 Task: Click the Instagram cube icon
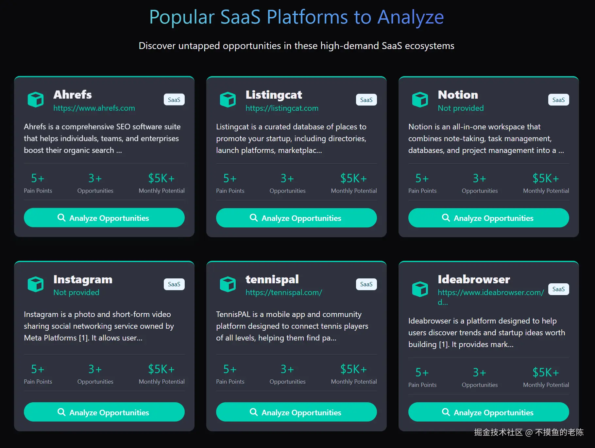click(x=36, y=284)
